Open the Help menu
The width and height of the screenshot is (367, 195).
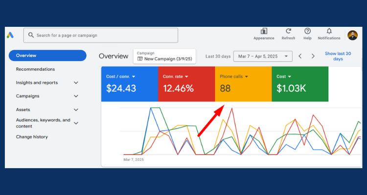click(307, 34)
